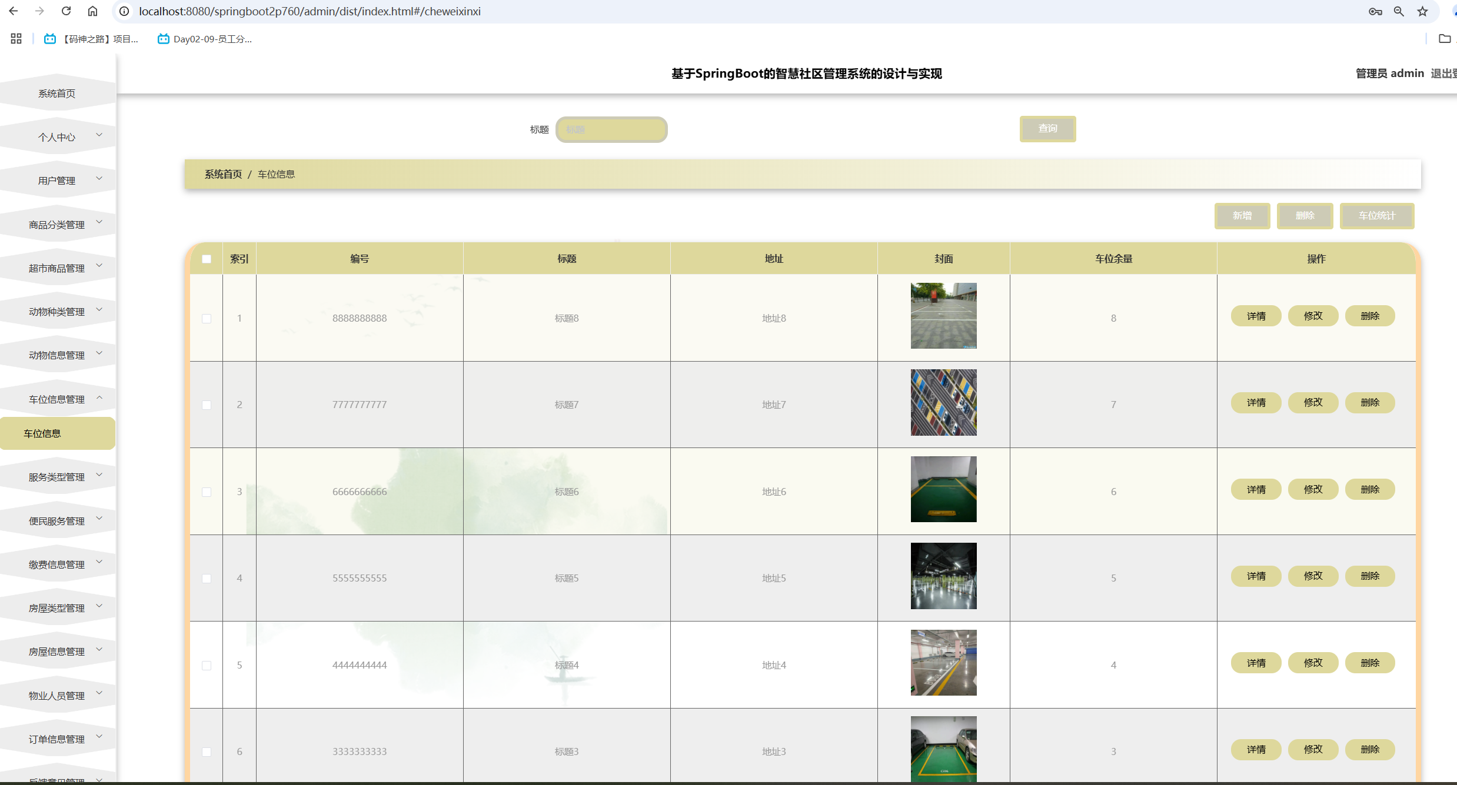Check the row 3 checkbox
Viewport: 1457px width, 785px height.
[207, 492]
